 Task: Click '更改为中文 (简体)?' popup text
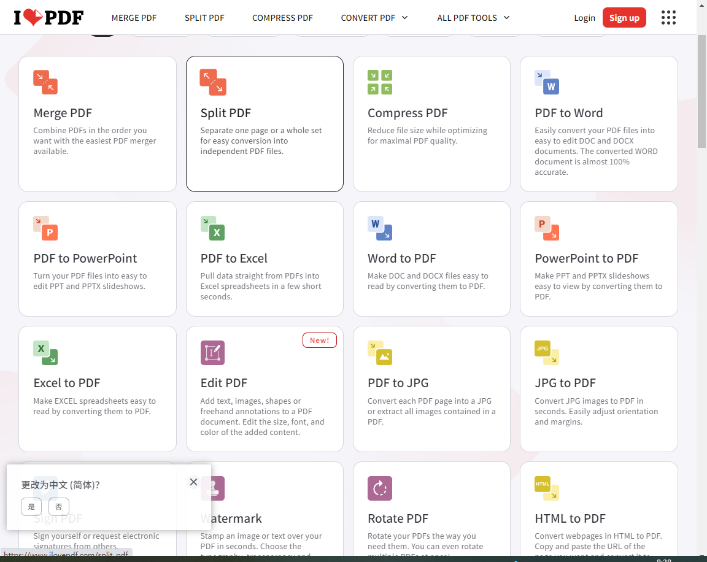[x=60, y=485]
